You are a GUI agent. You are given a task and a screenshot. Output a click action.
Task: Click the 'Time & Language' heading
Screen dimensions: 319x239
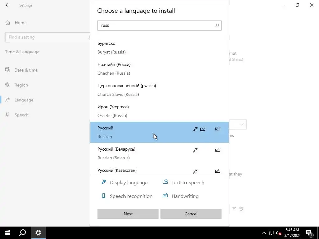pos(22,52)
